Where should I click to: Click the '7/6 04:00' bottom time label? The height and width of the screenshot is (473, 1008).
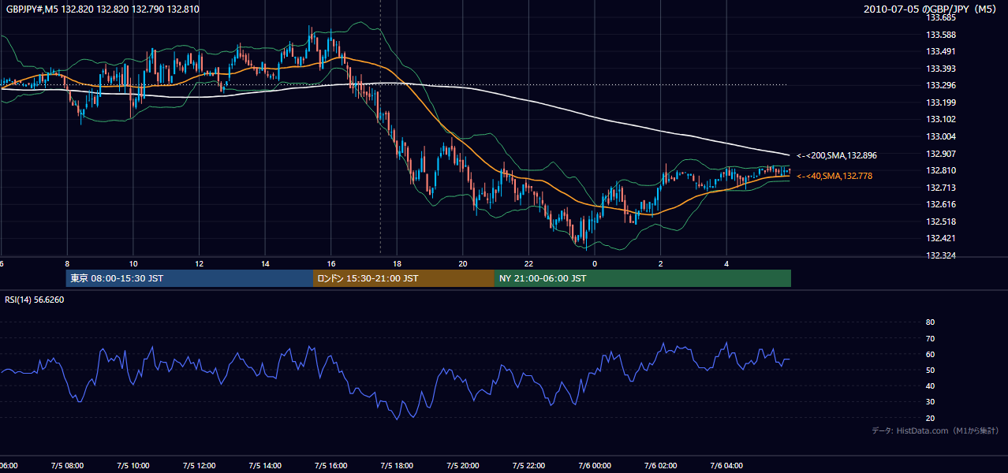click(x=727, y=466)
